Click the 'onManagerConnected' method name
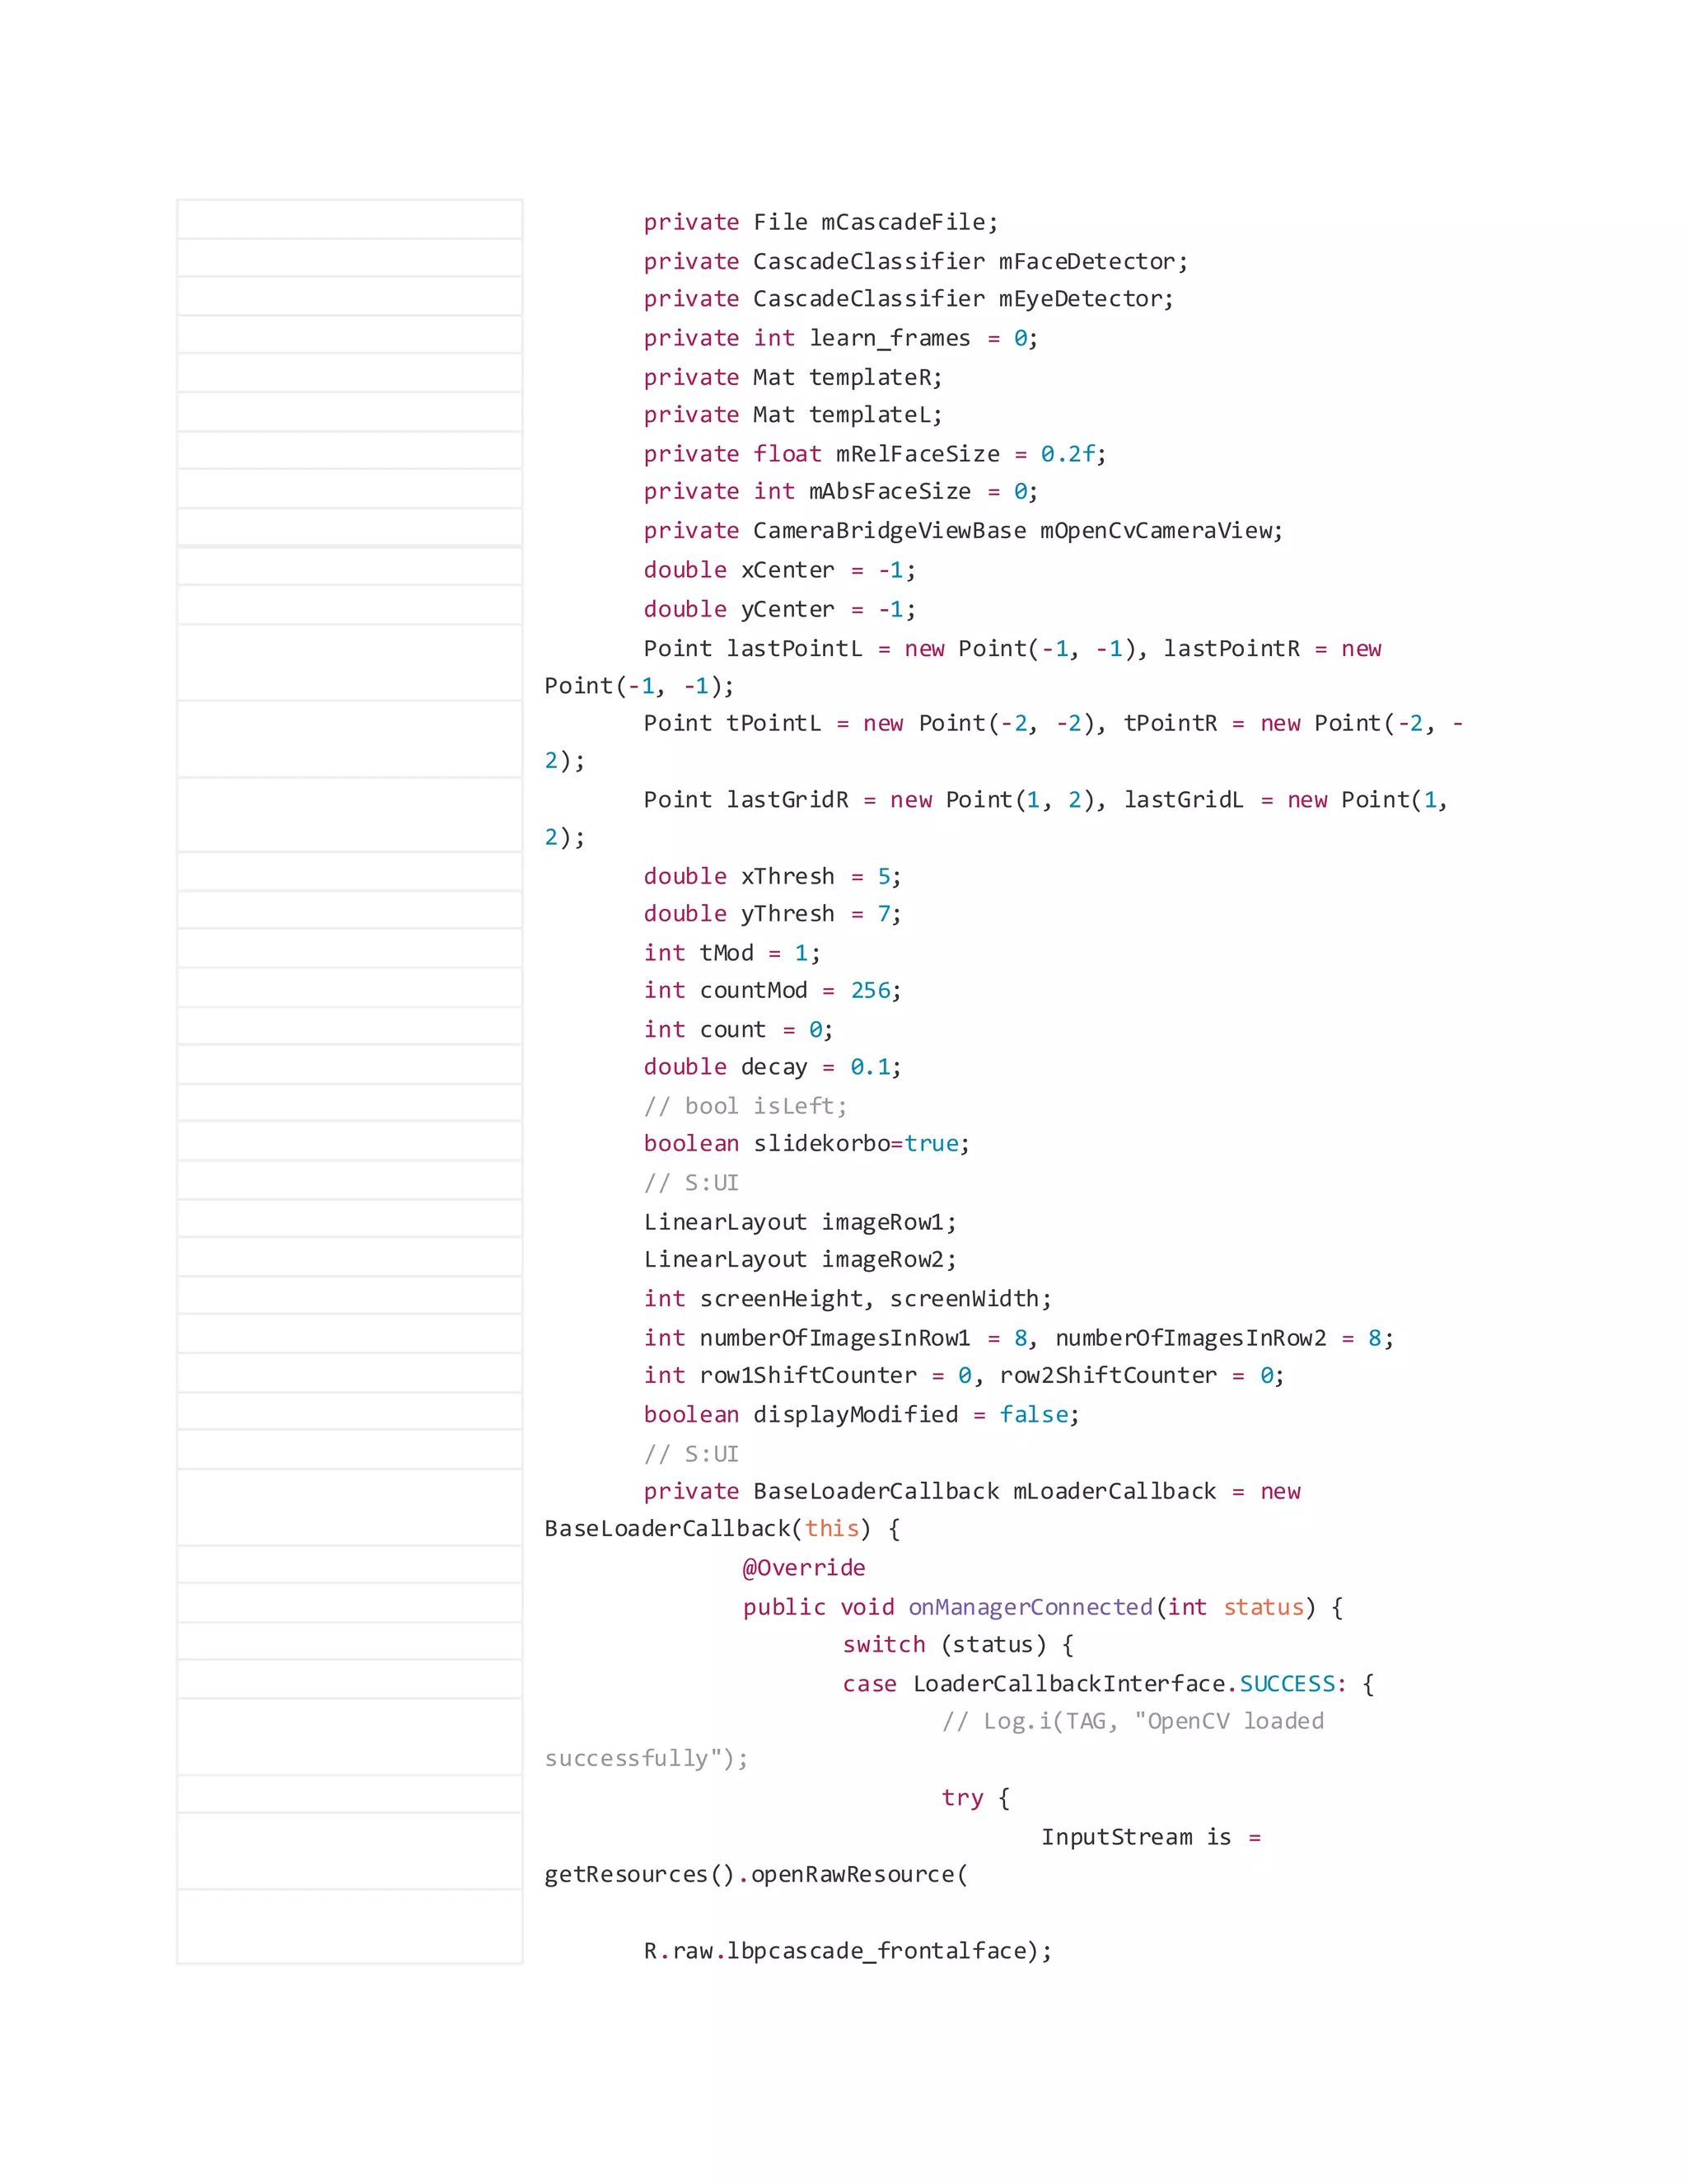The height and width of the screenshot is (2184, 1687). [1030, 1607]
